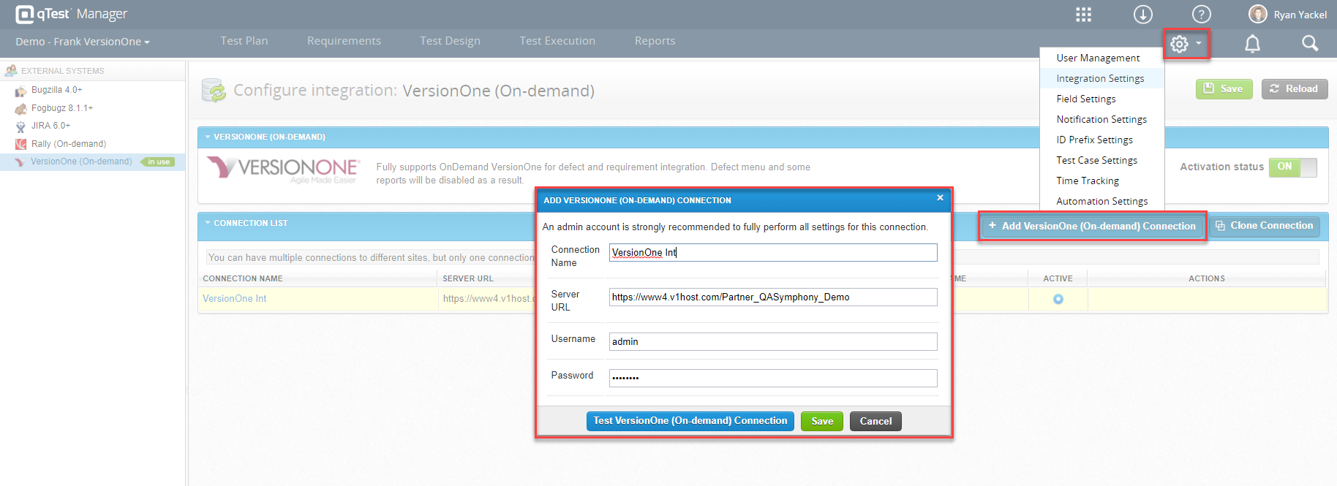Click the gear settings icon
1337x486 pixels.
pos(1179,44)
